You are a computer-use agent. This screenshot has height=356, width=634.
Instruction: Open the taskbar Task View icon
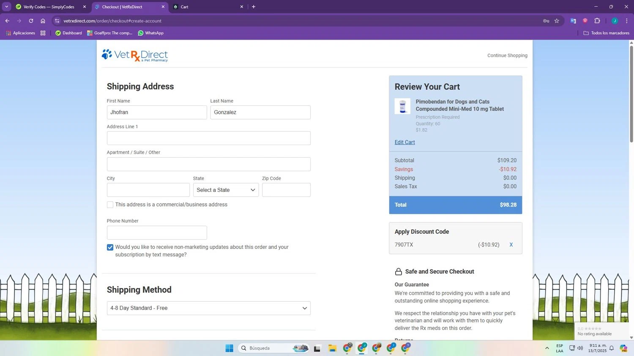pos(317,348)
